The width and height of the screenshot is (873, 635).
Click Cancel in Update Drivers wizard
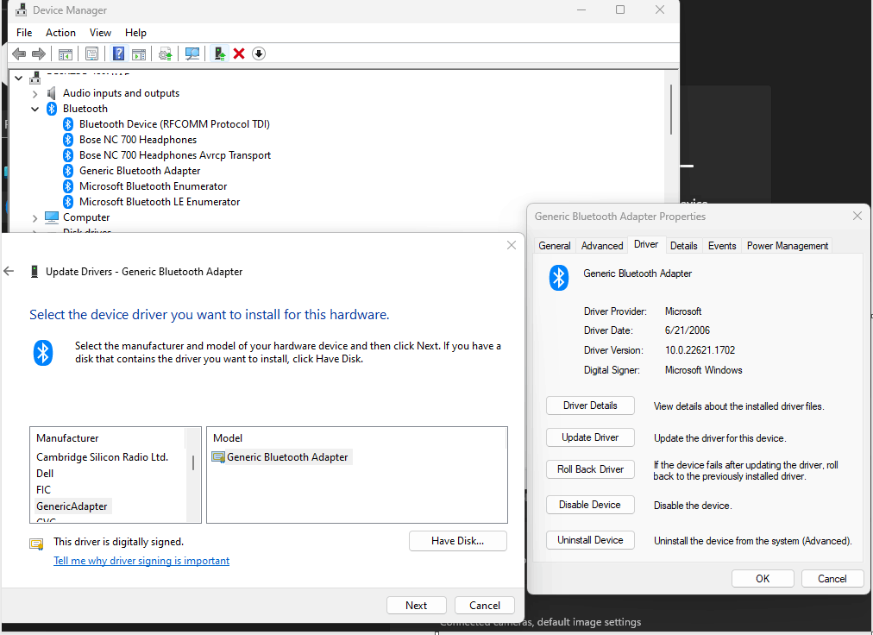pos(485,605)
